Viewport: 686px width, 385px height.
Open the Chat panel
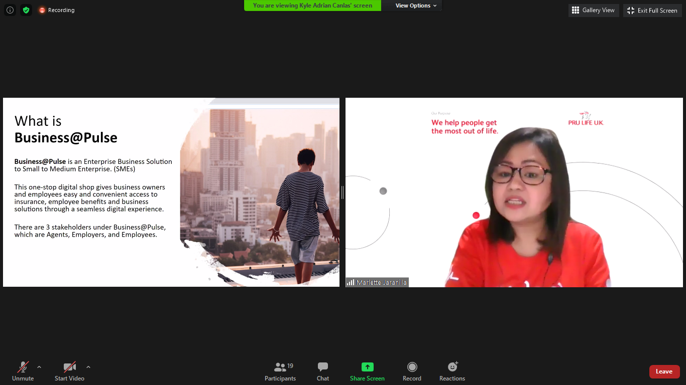tap(323, 371)
